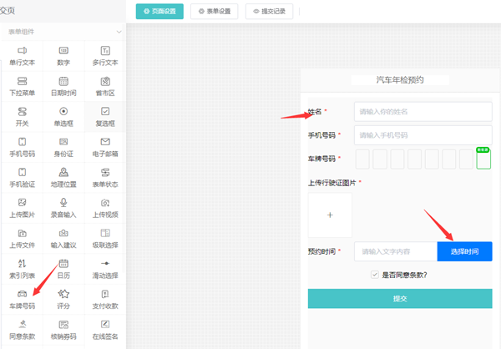Image resolution: width=501 pixels, height=349 pixels.
Task: Add the 多行文本 multiline text component
Action: coord(105,56)
